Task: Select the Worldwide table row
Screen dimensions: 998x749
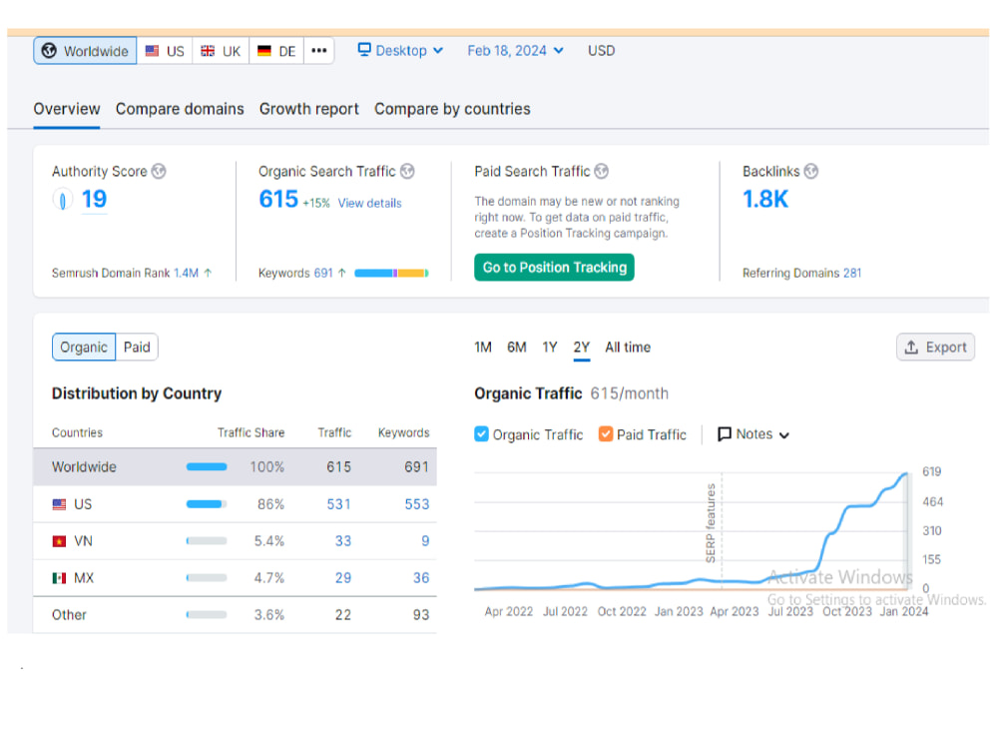Action: click(235, 466)
